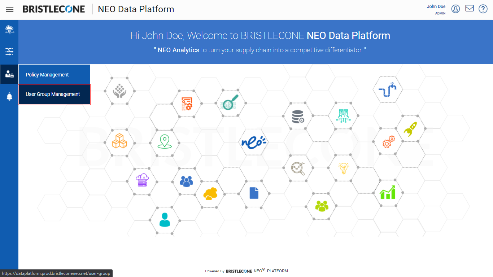Open the hamburger navigation menu

click(10, 10)
